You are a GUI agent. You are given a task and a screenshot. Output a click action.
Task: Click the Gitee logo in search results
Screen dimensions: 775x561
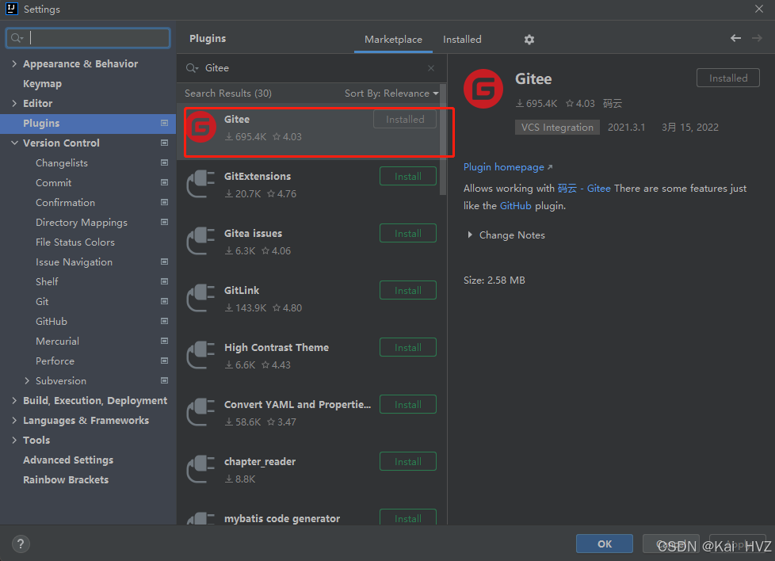(x=200, y=127)
